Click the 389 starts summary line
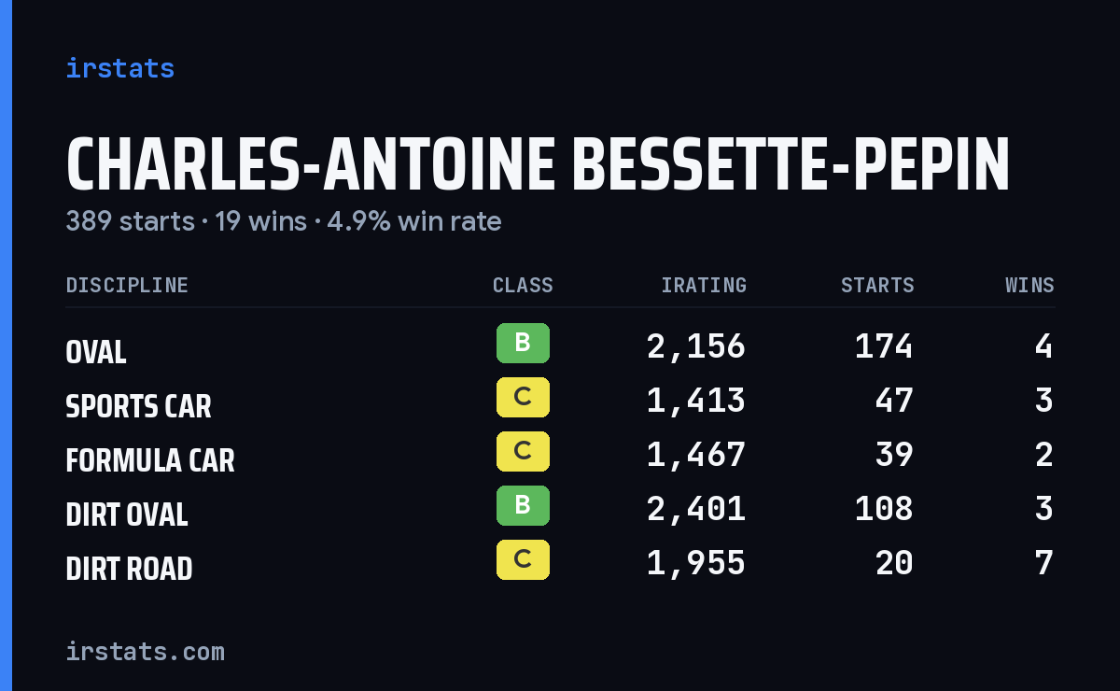 point(284,221)
